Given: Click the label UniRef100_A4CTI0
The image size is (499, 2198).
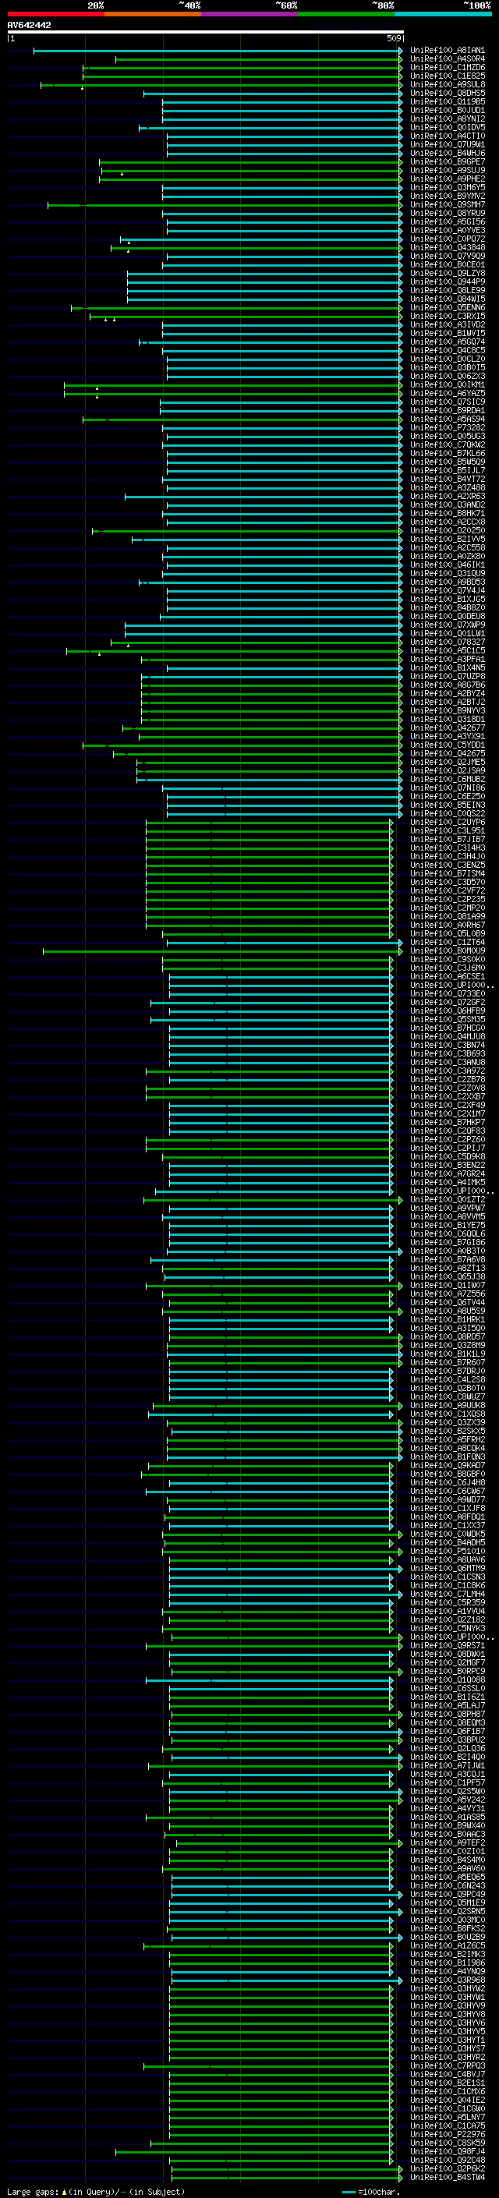Looking at the screenshot, I should point(447,136).
